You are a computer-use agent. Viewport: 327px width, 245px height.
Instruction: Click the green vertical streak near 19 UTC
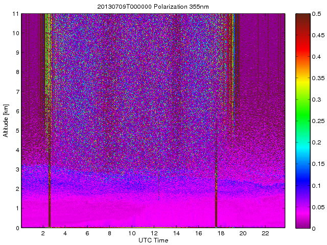[x=233, y=51]
